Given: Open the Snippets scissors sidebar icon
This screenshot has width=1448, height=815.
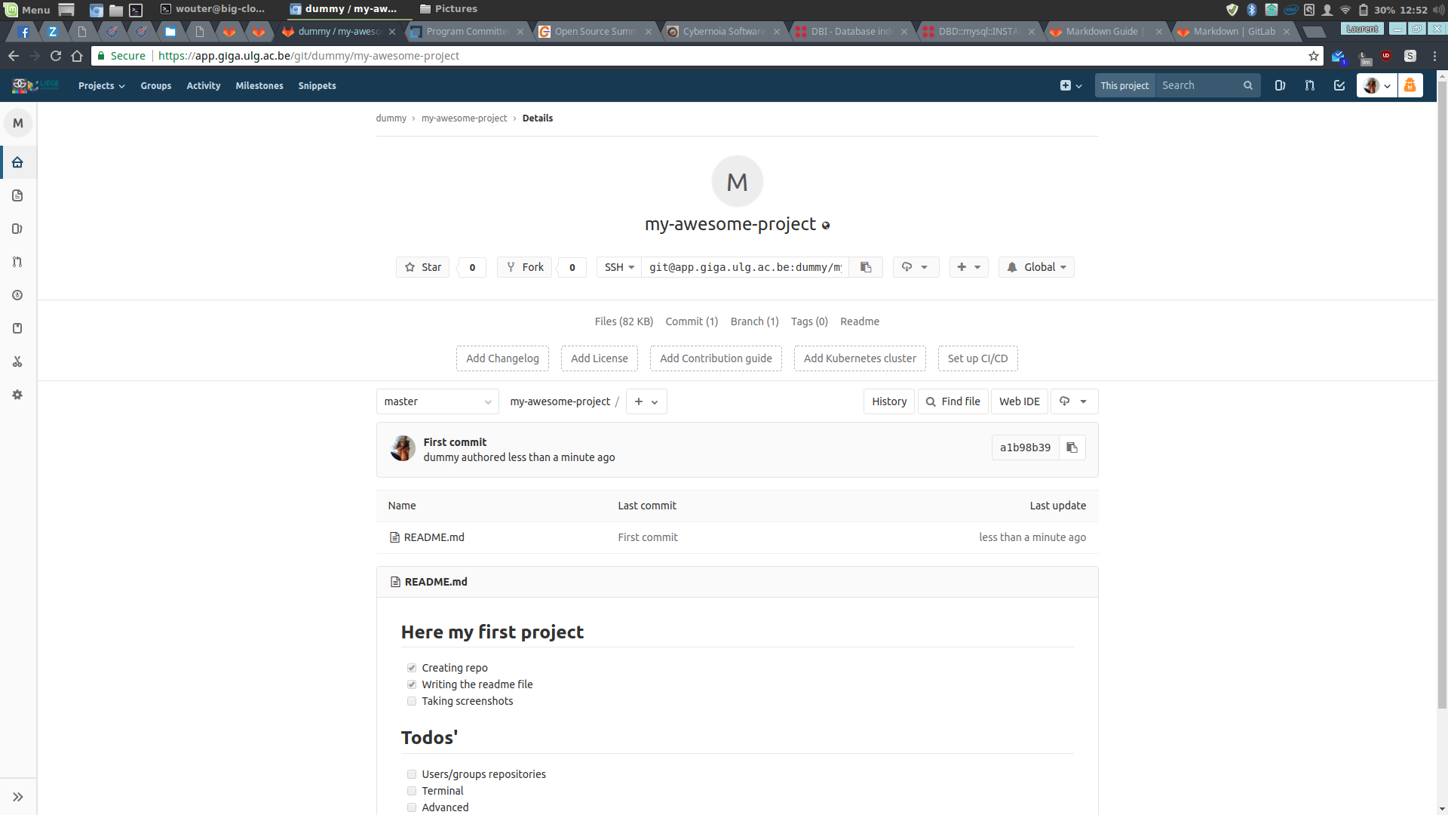Looking at the screenshot, I should click(17, 361).
